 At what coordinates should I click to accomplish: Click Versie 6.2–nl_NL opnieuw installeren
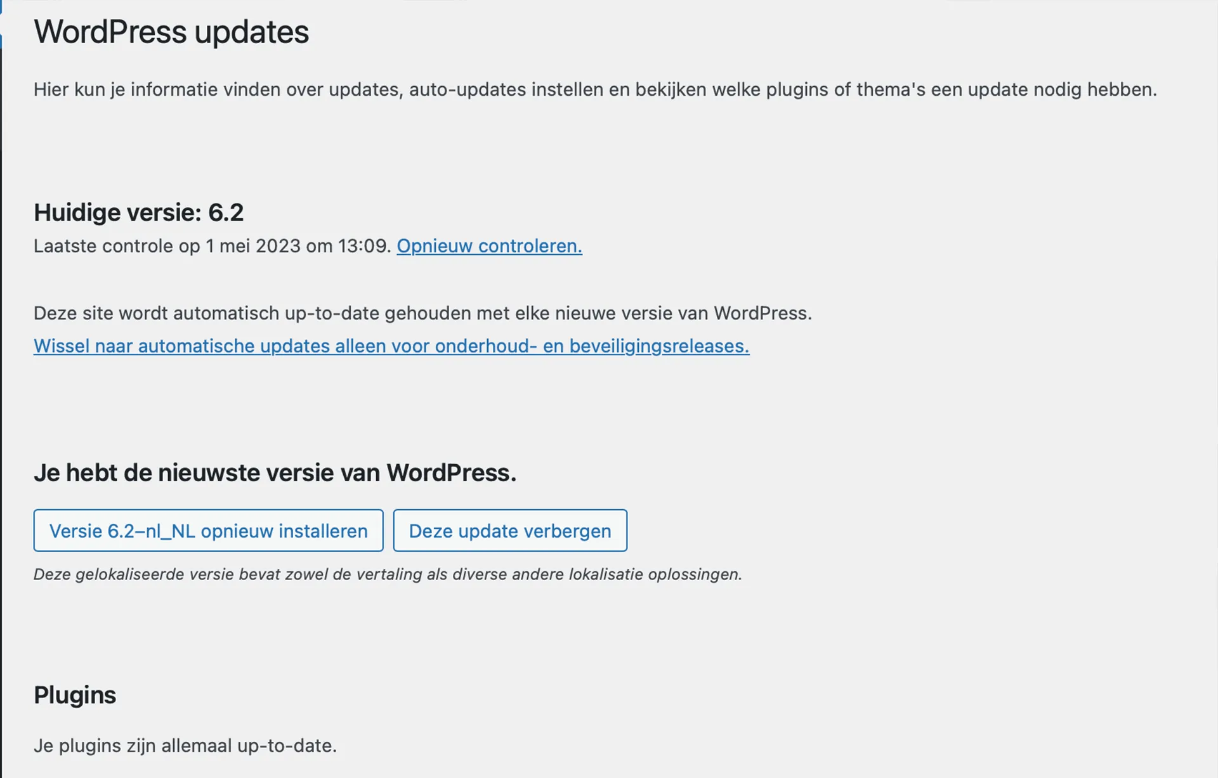click(x=208, y=531)
